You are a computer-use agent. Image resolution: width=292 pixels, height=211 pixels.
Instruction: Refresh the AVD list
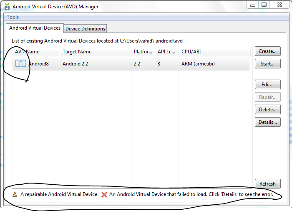268,184
